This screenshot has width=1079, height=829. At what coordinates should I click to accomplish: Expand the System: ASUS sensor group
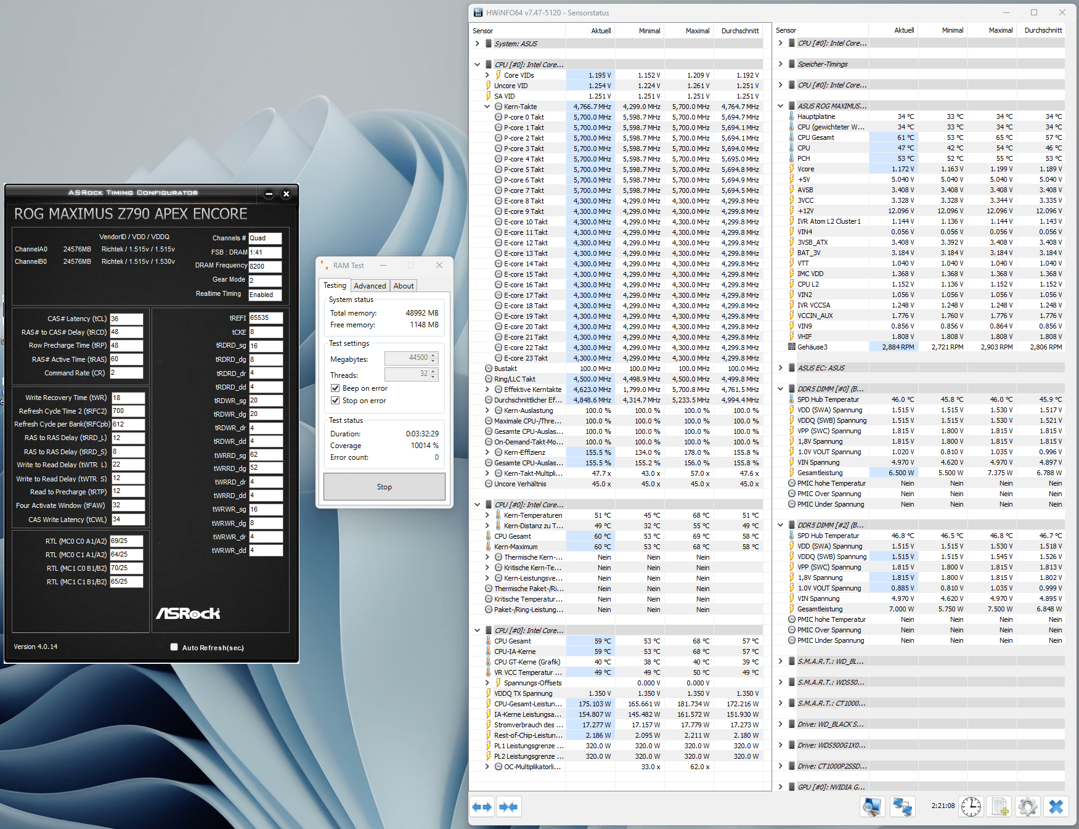(x=478, y=44)
